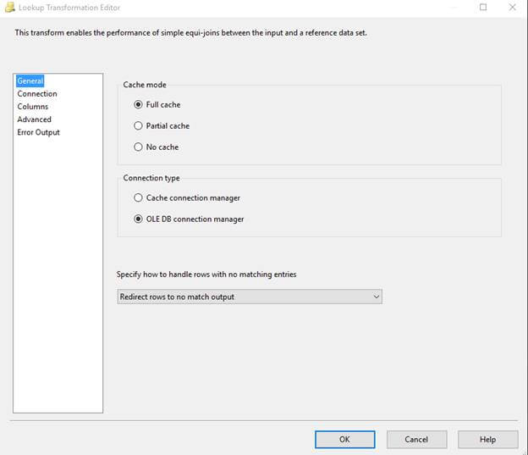
Task: Click the OK button
Action: (344, 439)
